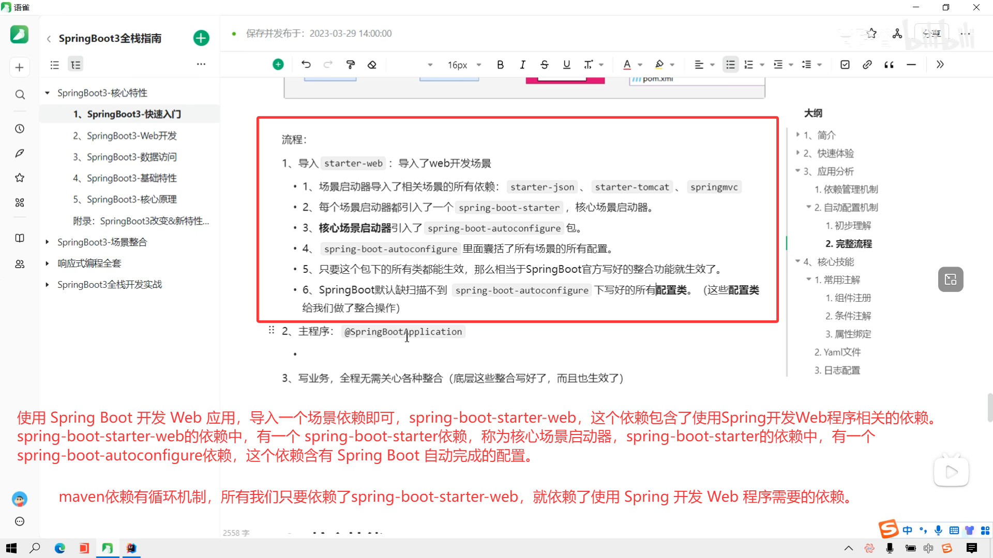Star this document as favorite
This screenshot has height=558, width=993.
(x=871, y=34)
